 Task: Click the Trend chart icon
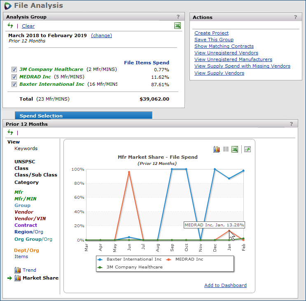pyautogui.click(x=18, y=270)
